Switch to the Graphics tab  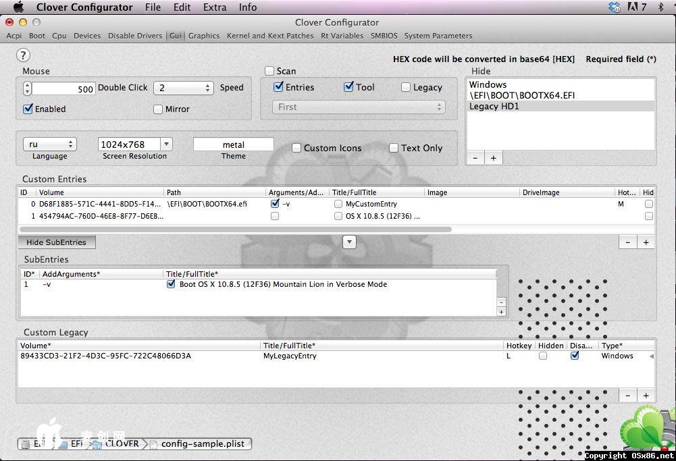(204, 36)
